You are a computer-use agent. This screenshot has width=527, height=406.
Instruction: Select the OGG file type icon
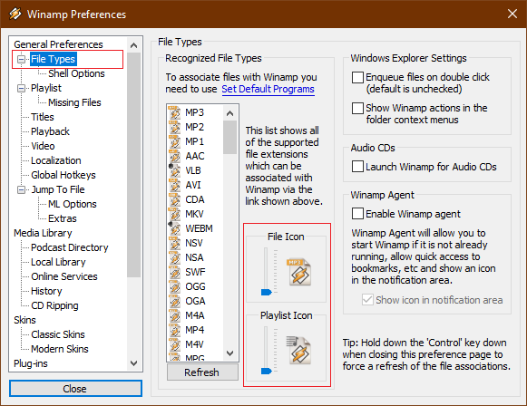[x=174, y=286]
